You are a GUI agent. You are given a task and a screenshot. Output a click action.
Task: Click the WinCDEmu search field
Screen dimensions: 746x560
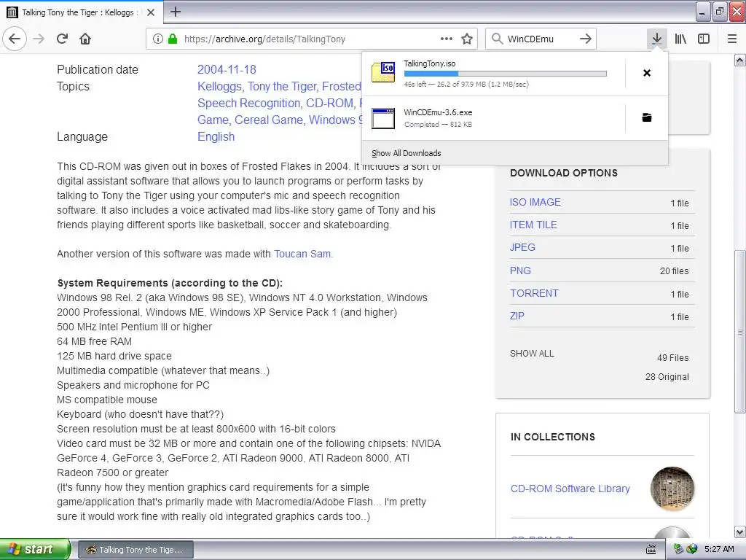coord(540,39)
